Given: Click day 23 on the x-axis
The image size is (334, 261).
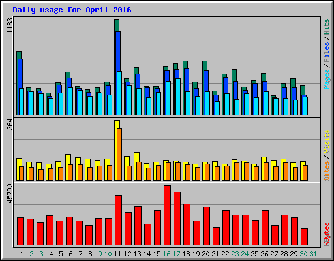Looking at the screenshot, I should [x=235, y=254].
